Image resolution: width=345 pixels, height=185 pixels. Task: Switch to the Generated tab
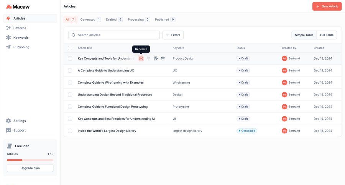pyautogui.click(x=90, y=19)
